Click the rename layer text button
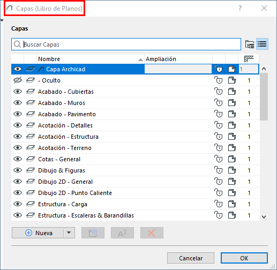This screenshot has height=270, width=277. coord(122,232)
